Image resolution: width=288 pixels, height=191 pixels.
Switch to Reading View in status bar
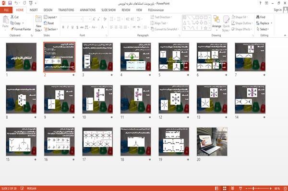coord(232,189)
